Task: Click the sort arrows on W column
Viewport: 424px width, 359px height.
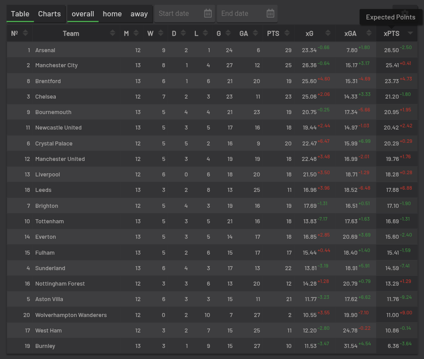Action: point(160,33)
